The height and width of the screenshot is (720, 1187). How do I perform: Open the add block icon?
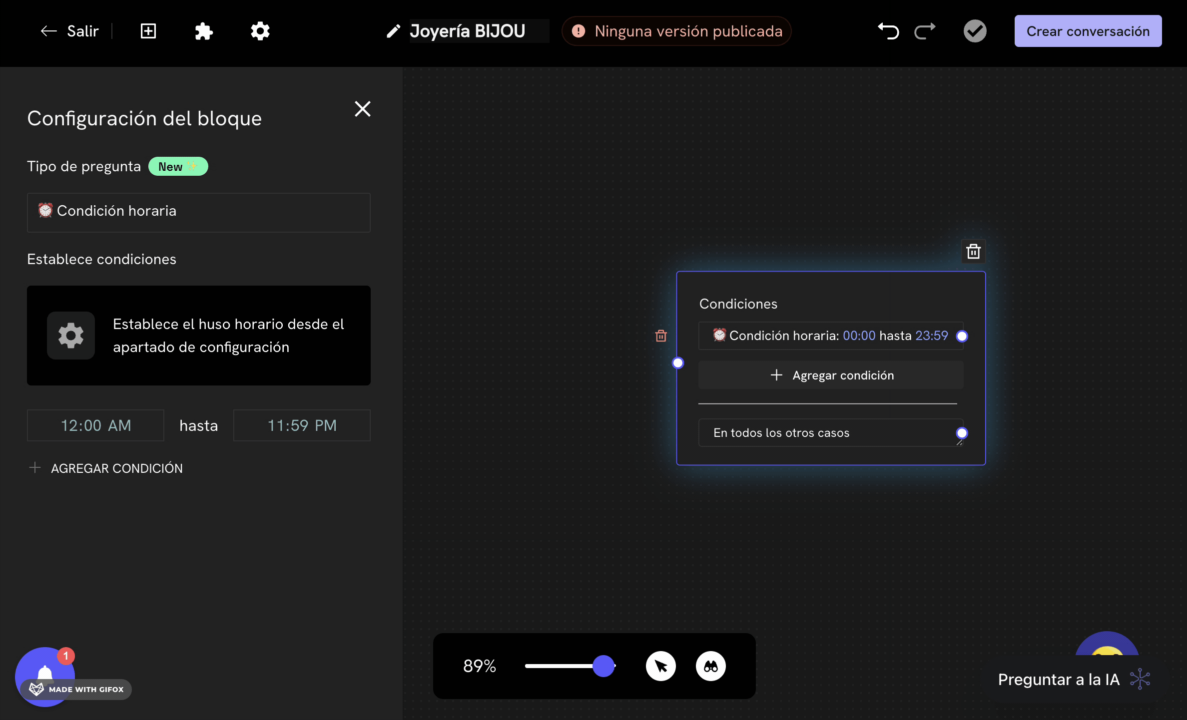(x=148, y=31)
